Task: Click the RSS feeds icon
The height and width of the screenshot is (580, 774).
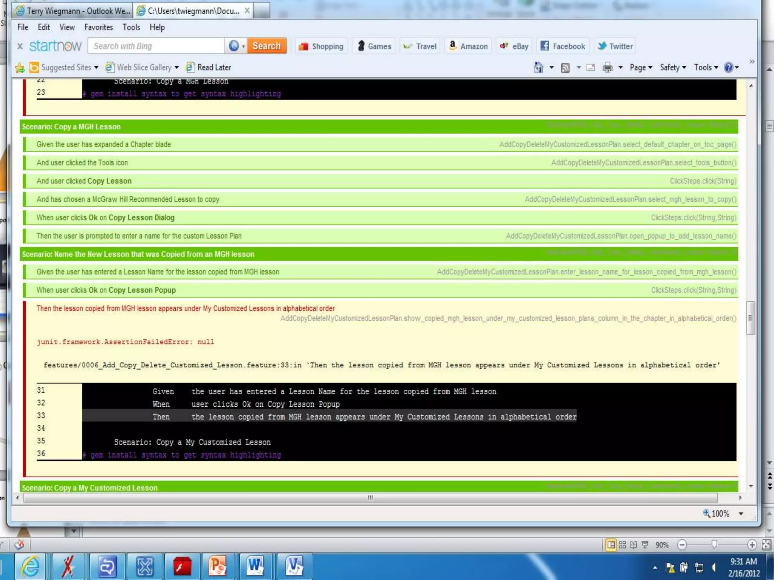Action: 565,68
